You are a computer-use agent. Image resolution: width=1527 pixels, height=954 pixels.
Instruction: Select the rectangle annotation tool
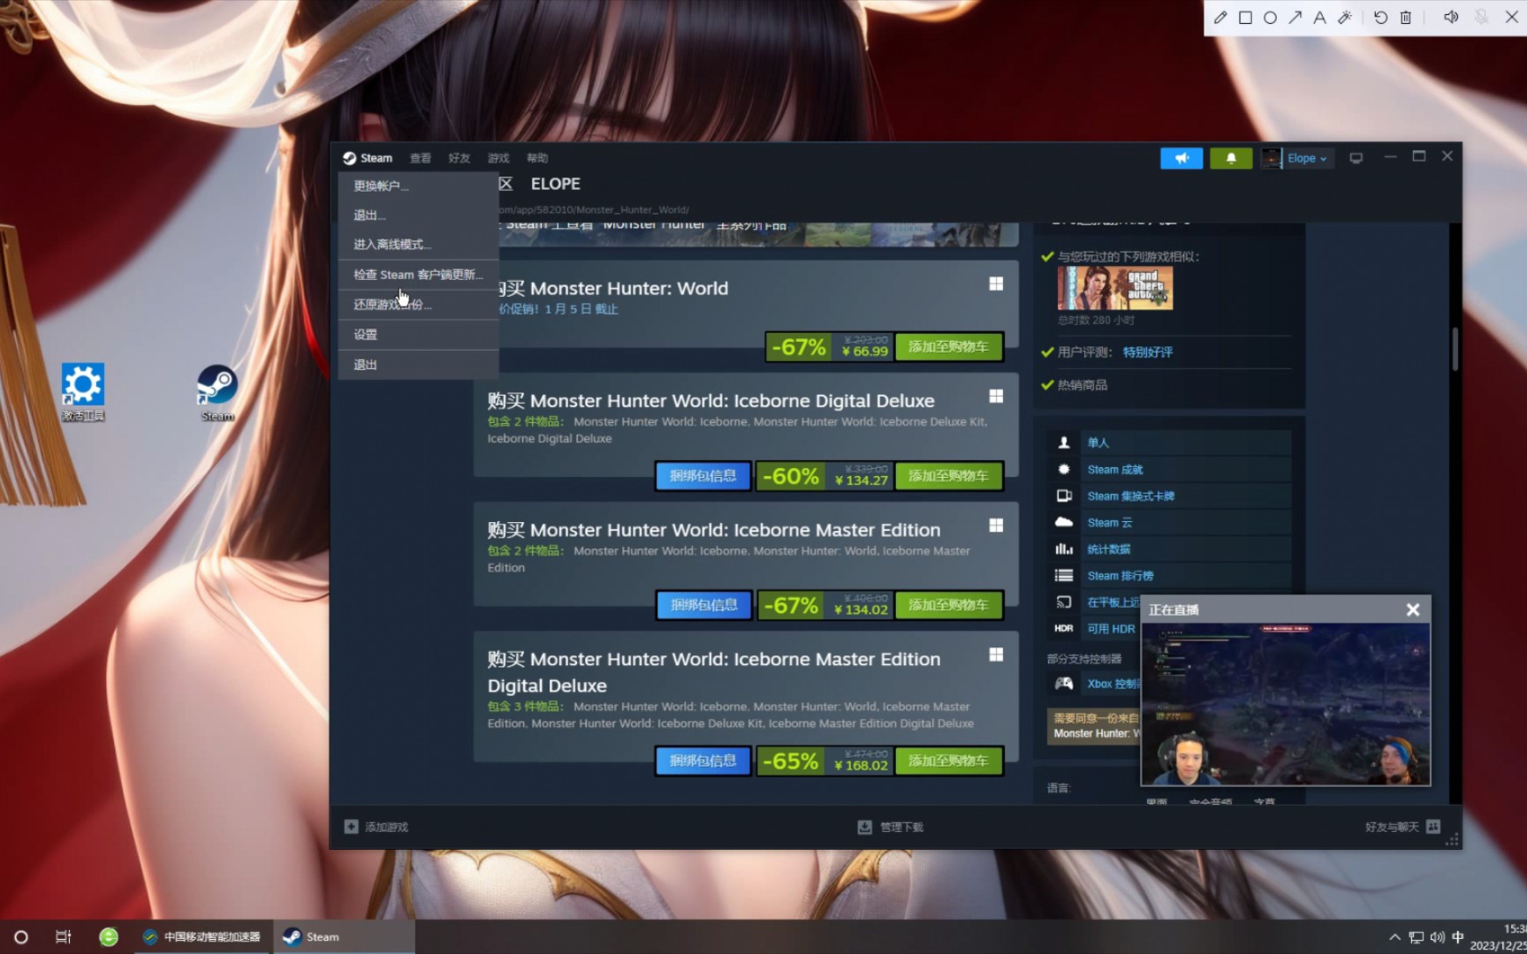[x=1246, y=17]
